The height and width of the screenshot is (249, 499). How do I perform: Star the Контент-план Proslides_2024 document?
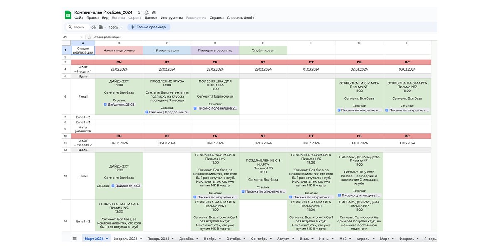click(139, 12)
